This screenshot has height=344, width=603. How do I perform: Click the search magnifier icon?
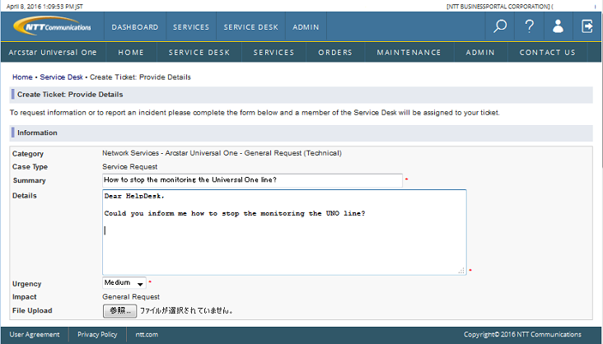[499, 26]
